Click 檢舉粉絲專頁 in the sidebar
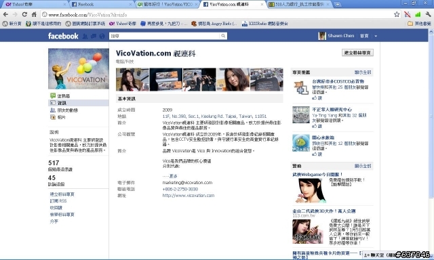The height and width of the screenshot is (260, 434). pyautogui.click(x=62, y=215)
